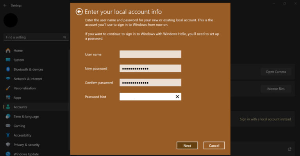This screenshot has width=300, height=156.
Task: Clear the Password hint field with X
Action: coord(177,97)
